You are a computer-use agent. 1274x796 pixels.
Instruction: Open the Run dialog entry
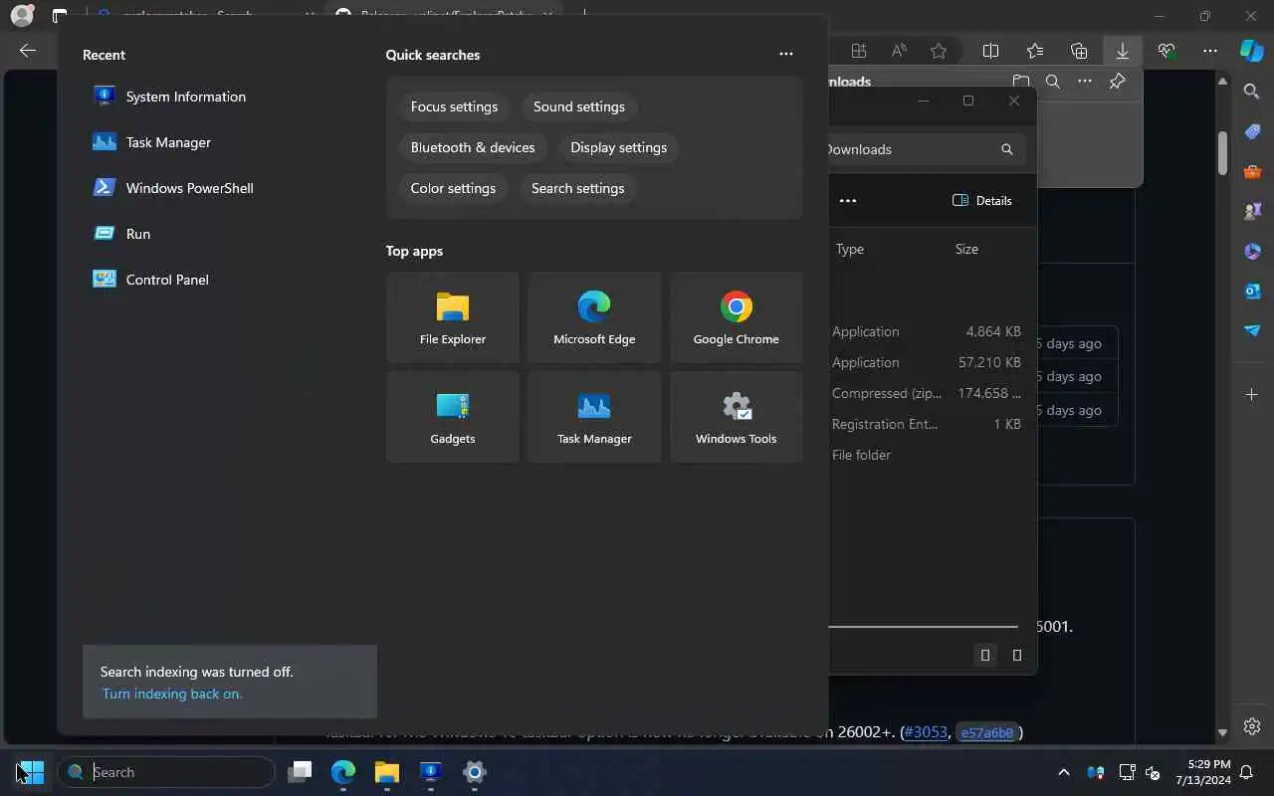(x=121, y=234)
